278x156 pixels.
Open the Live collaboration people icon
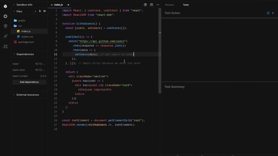coord(5,46)
